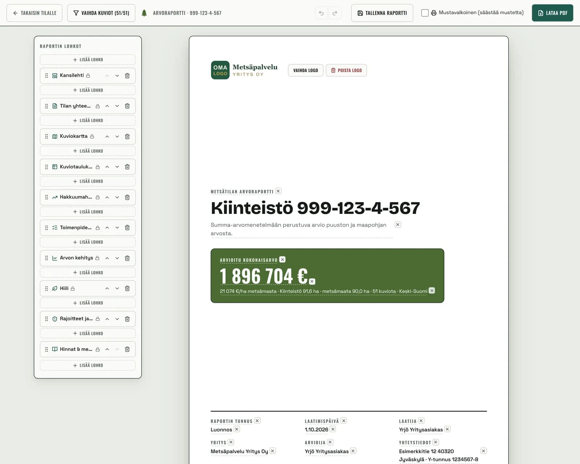Click Vaihda logo to change logo
This screenshot has height=464, width=580.
[306, 70]
